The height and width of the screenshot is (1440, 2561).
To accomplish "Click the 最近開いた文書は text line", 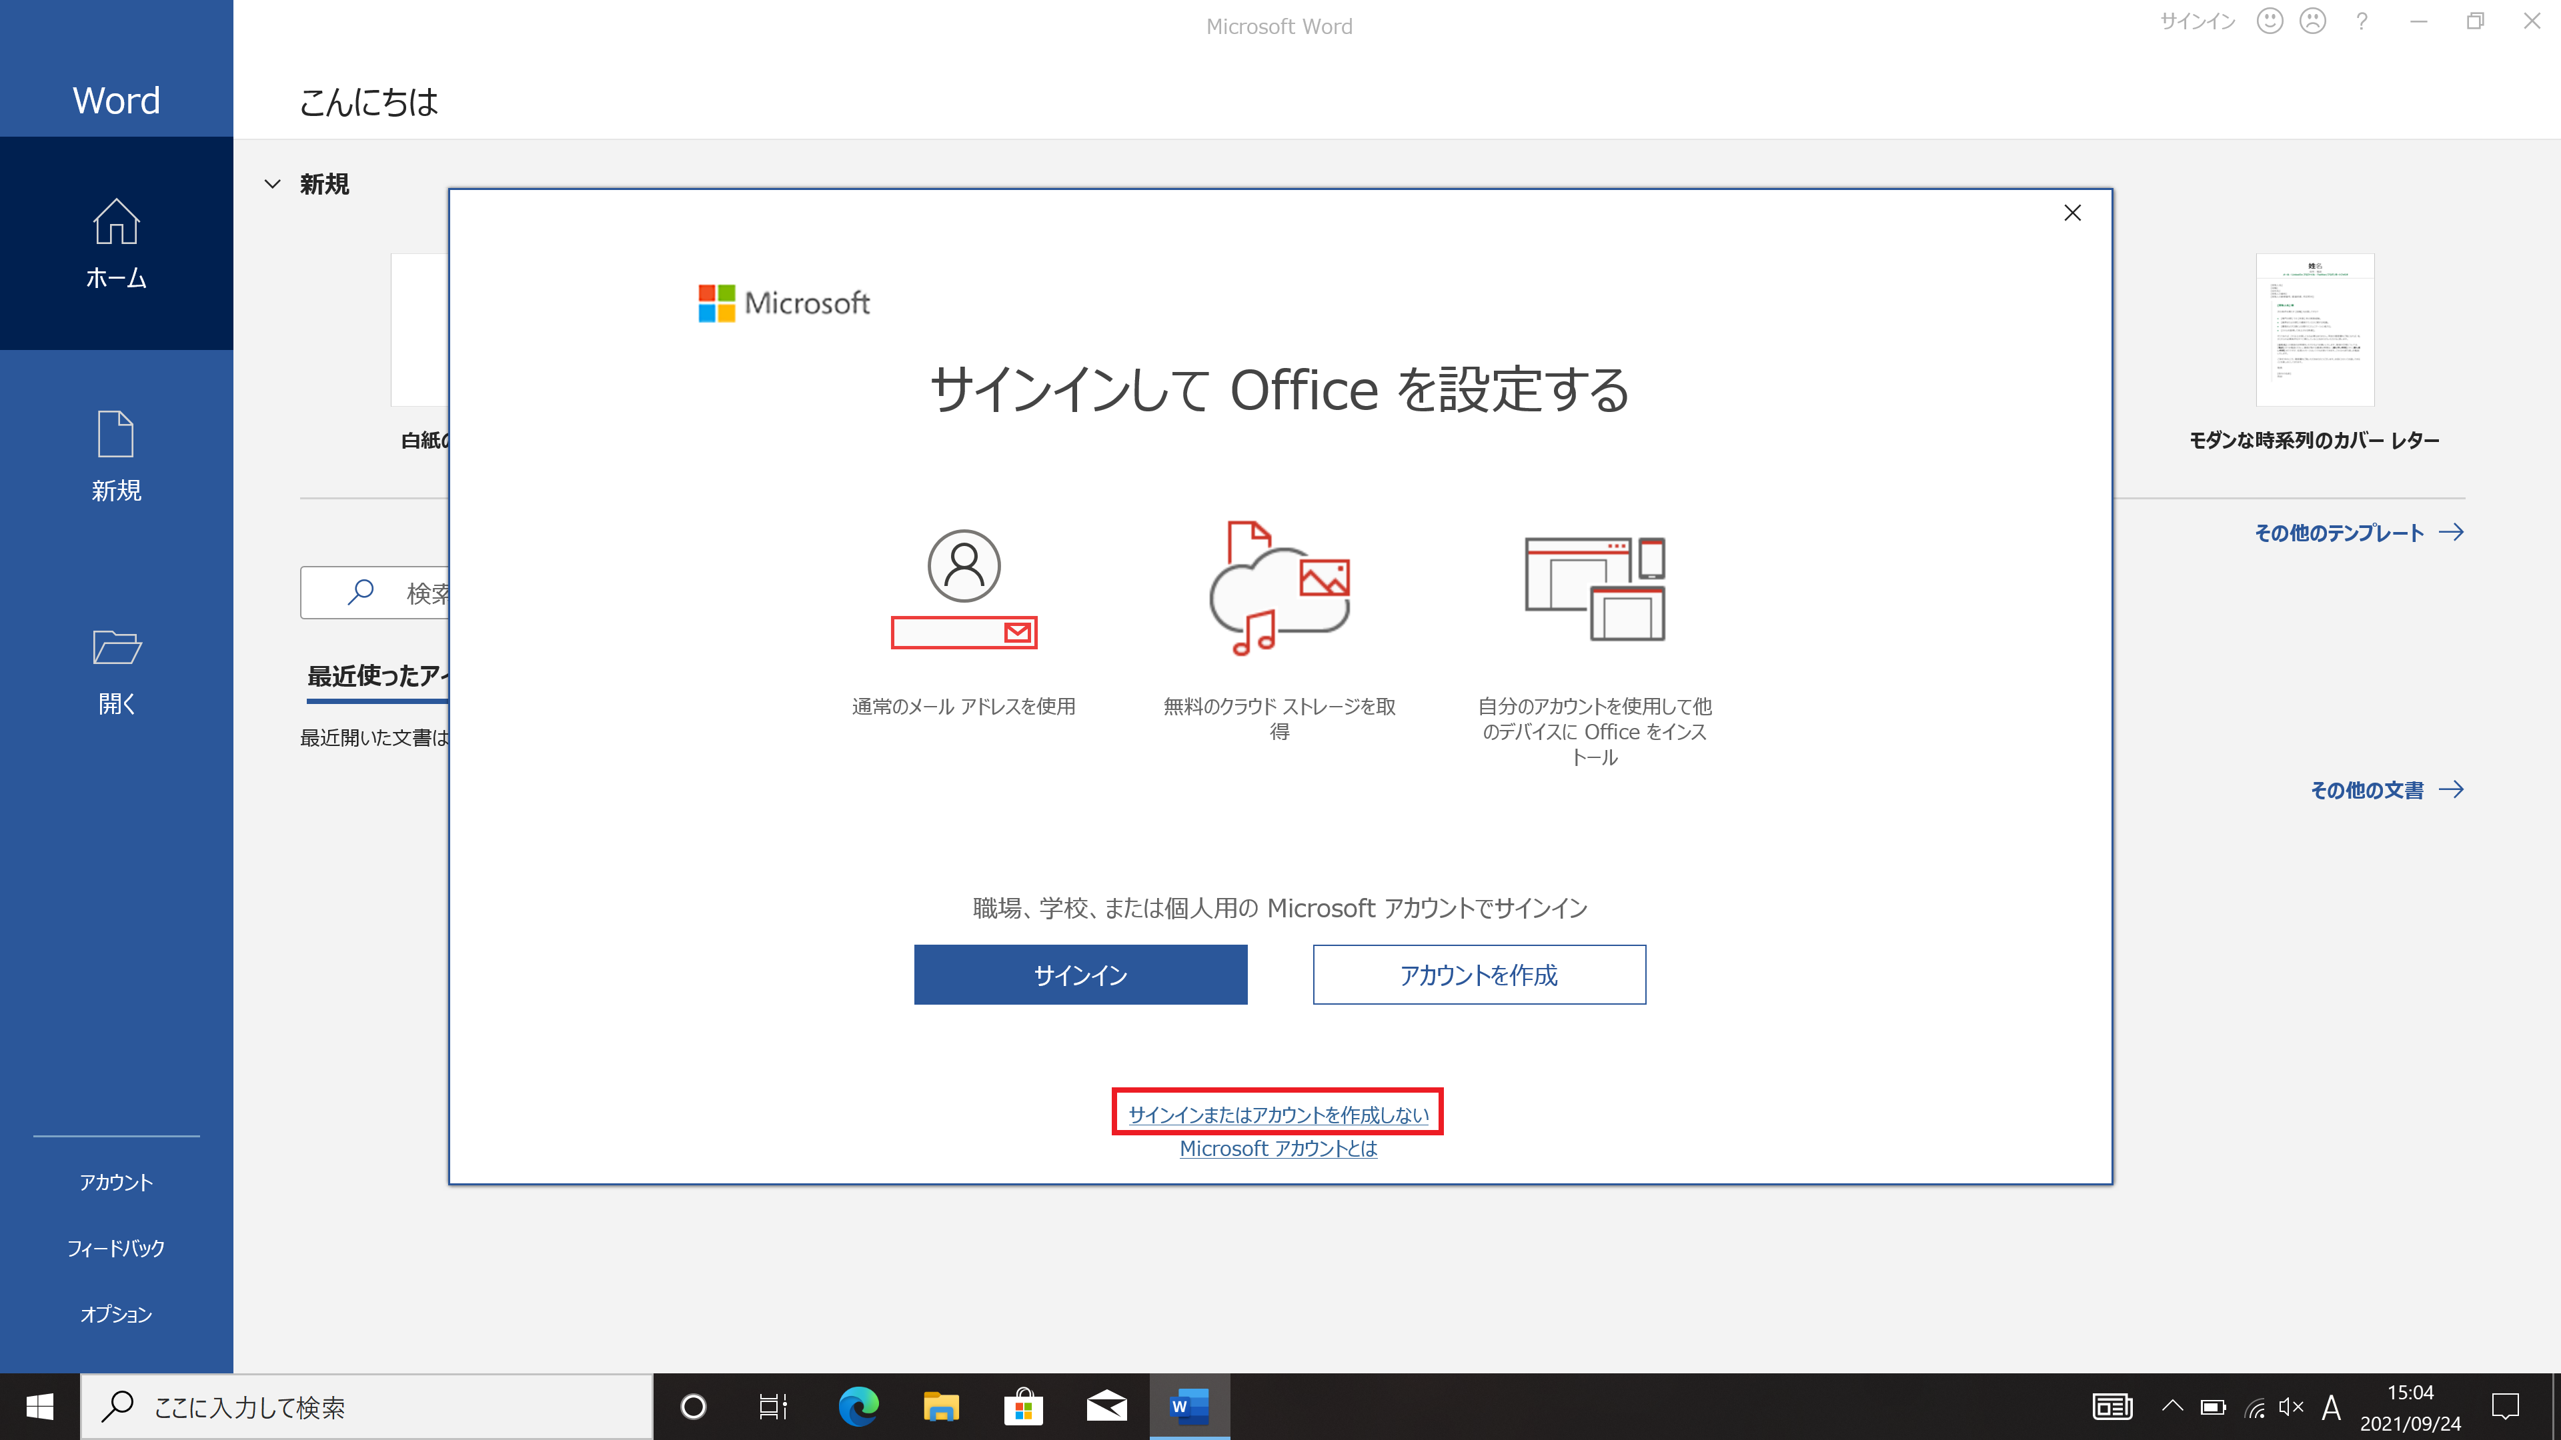I will (x=375, y=737).
